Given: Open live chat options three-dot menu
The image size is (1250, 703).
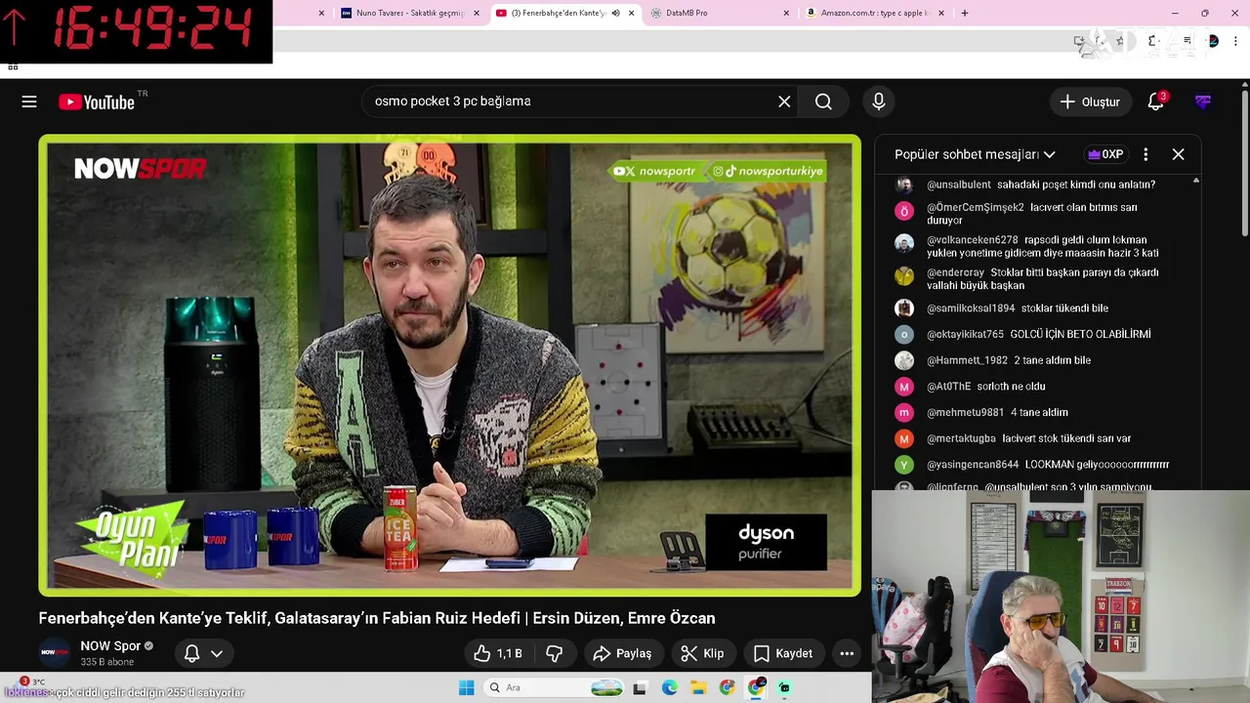Looking at the screenshot, I should [1146, 154].
